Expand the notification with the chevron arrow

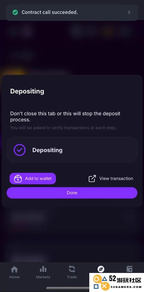click(x=129, y=12)
